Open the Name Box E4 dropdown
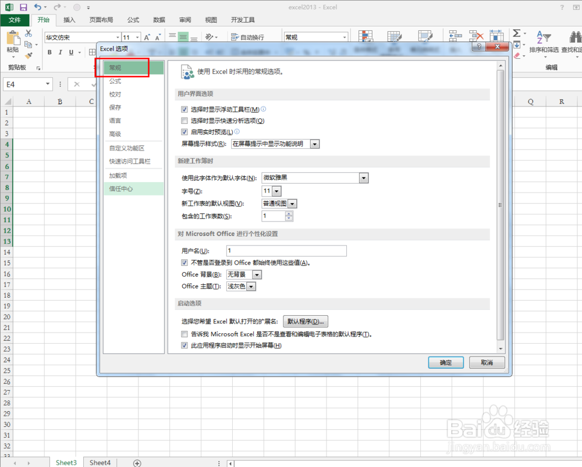This screenshot has height=467, width=582. (x=48, y=84)
